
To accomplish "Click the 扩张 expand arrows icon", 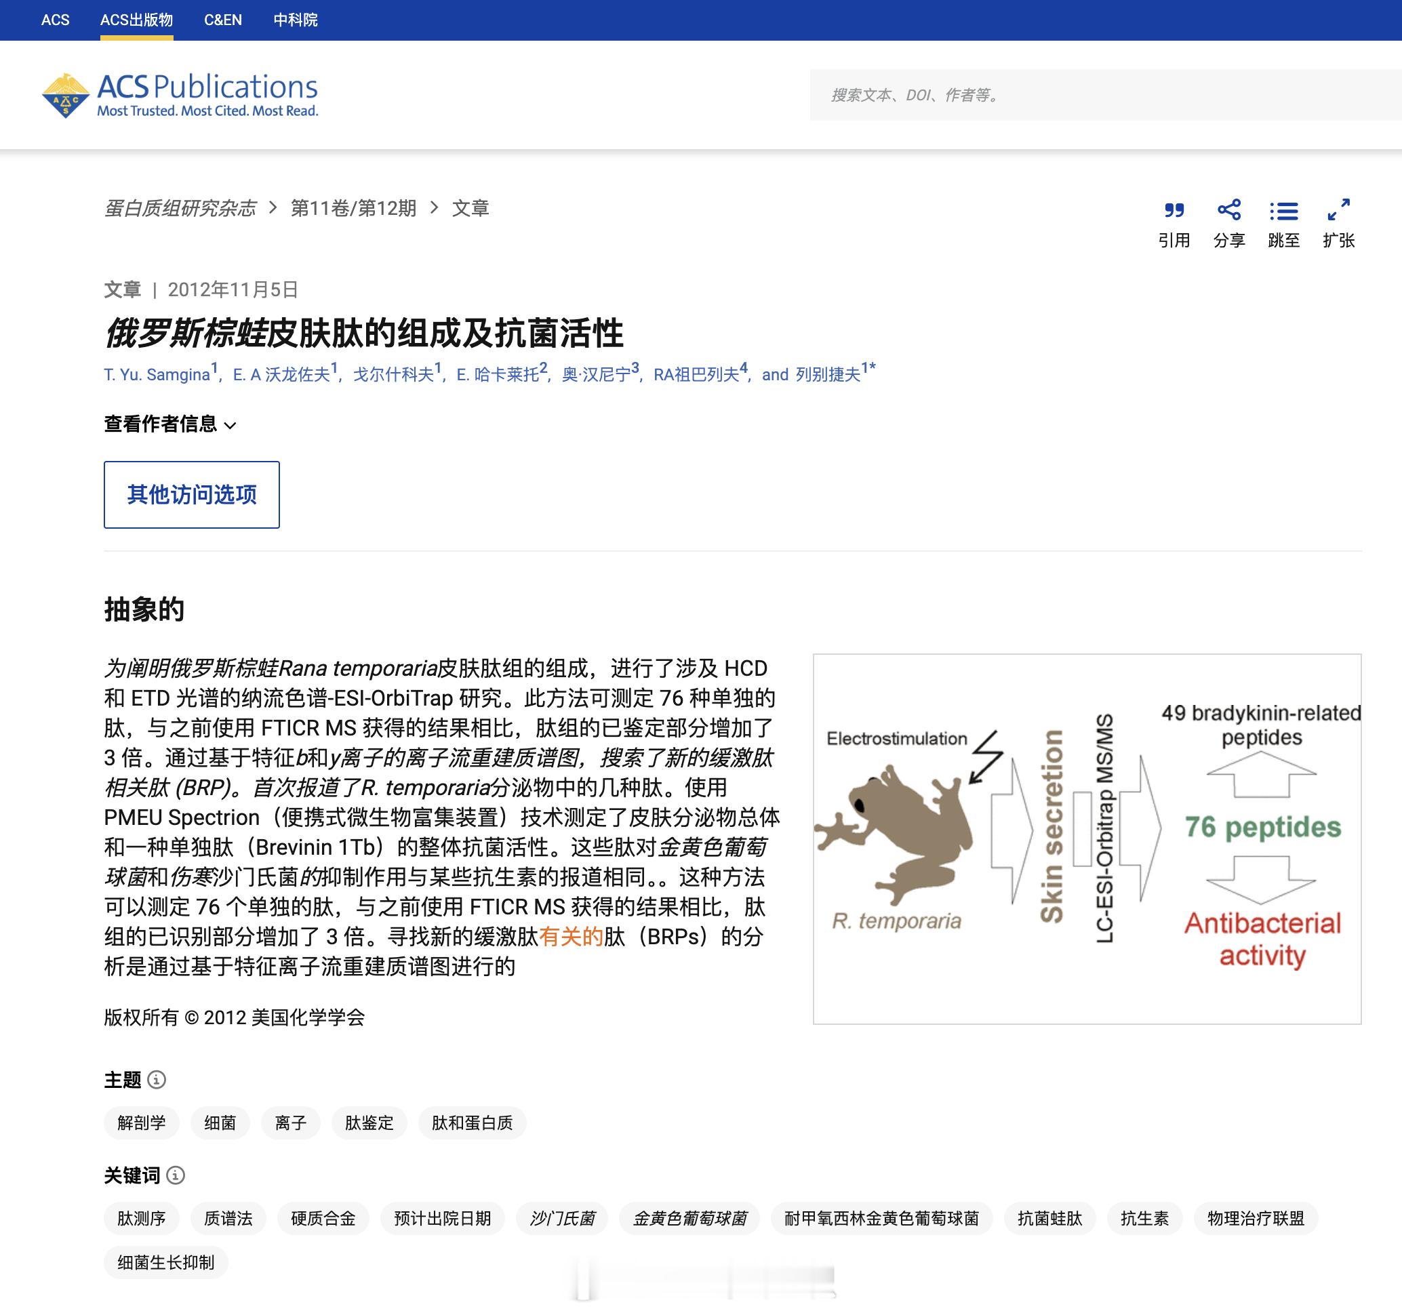I will click(1338, 210).
